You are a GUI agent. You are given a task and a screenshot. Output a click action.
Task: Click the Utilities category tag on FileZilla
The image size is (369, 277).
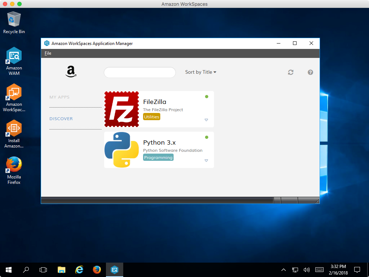(x=151, y=117)
